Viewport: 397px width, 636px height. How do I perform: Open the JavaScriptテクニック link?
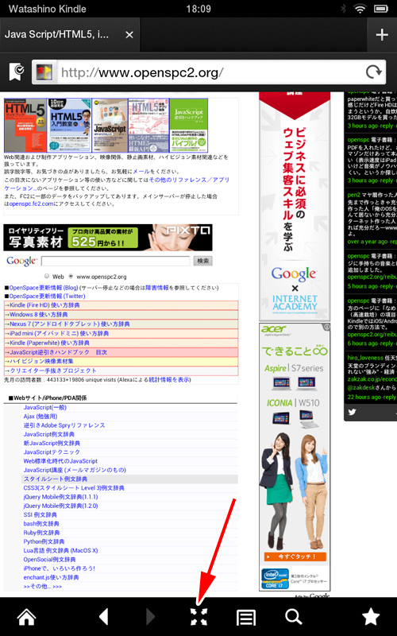[52, 452]
